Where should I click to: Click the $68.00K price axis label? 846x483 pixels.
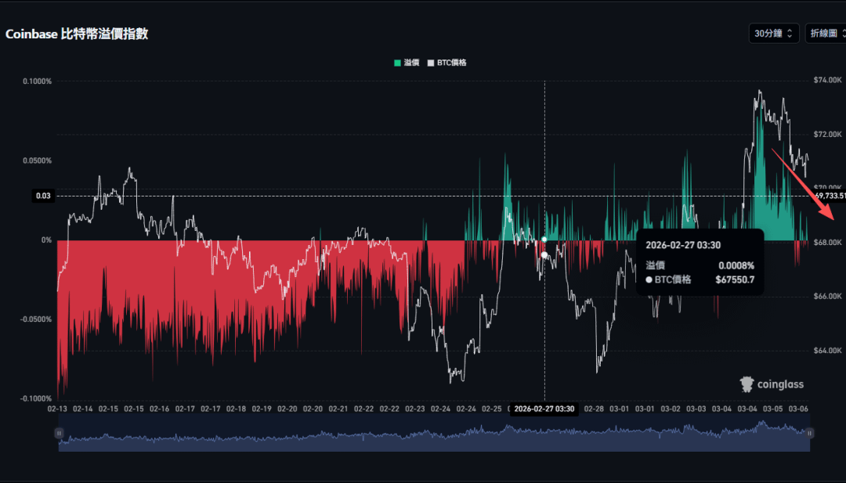[x=828, y=242]
